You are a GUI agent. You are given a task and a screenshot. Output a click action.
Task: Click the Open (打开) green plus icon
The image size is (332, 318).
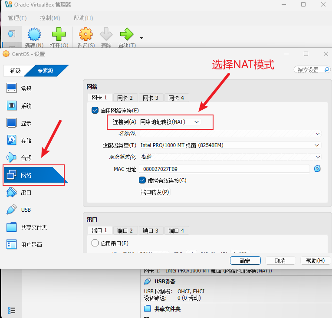click(59, 34)
